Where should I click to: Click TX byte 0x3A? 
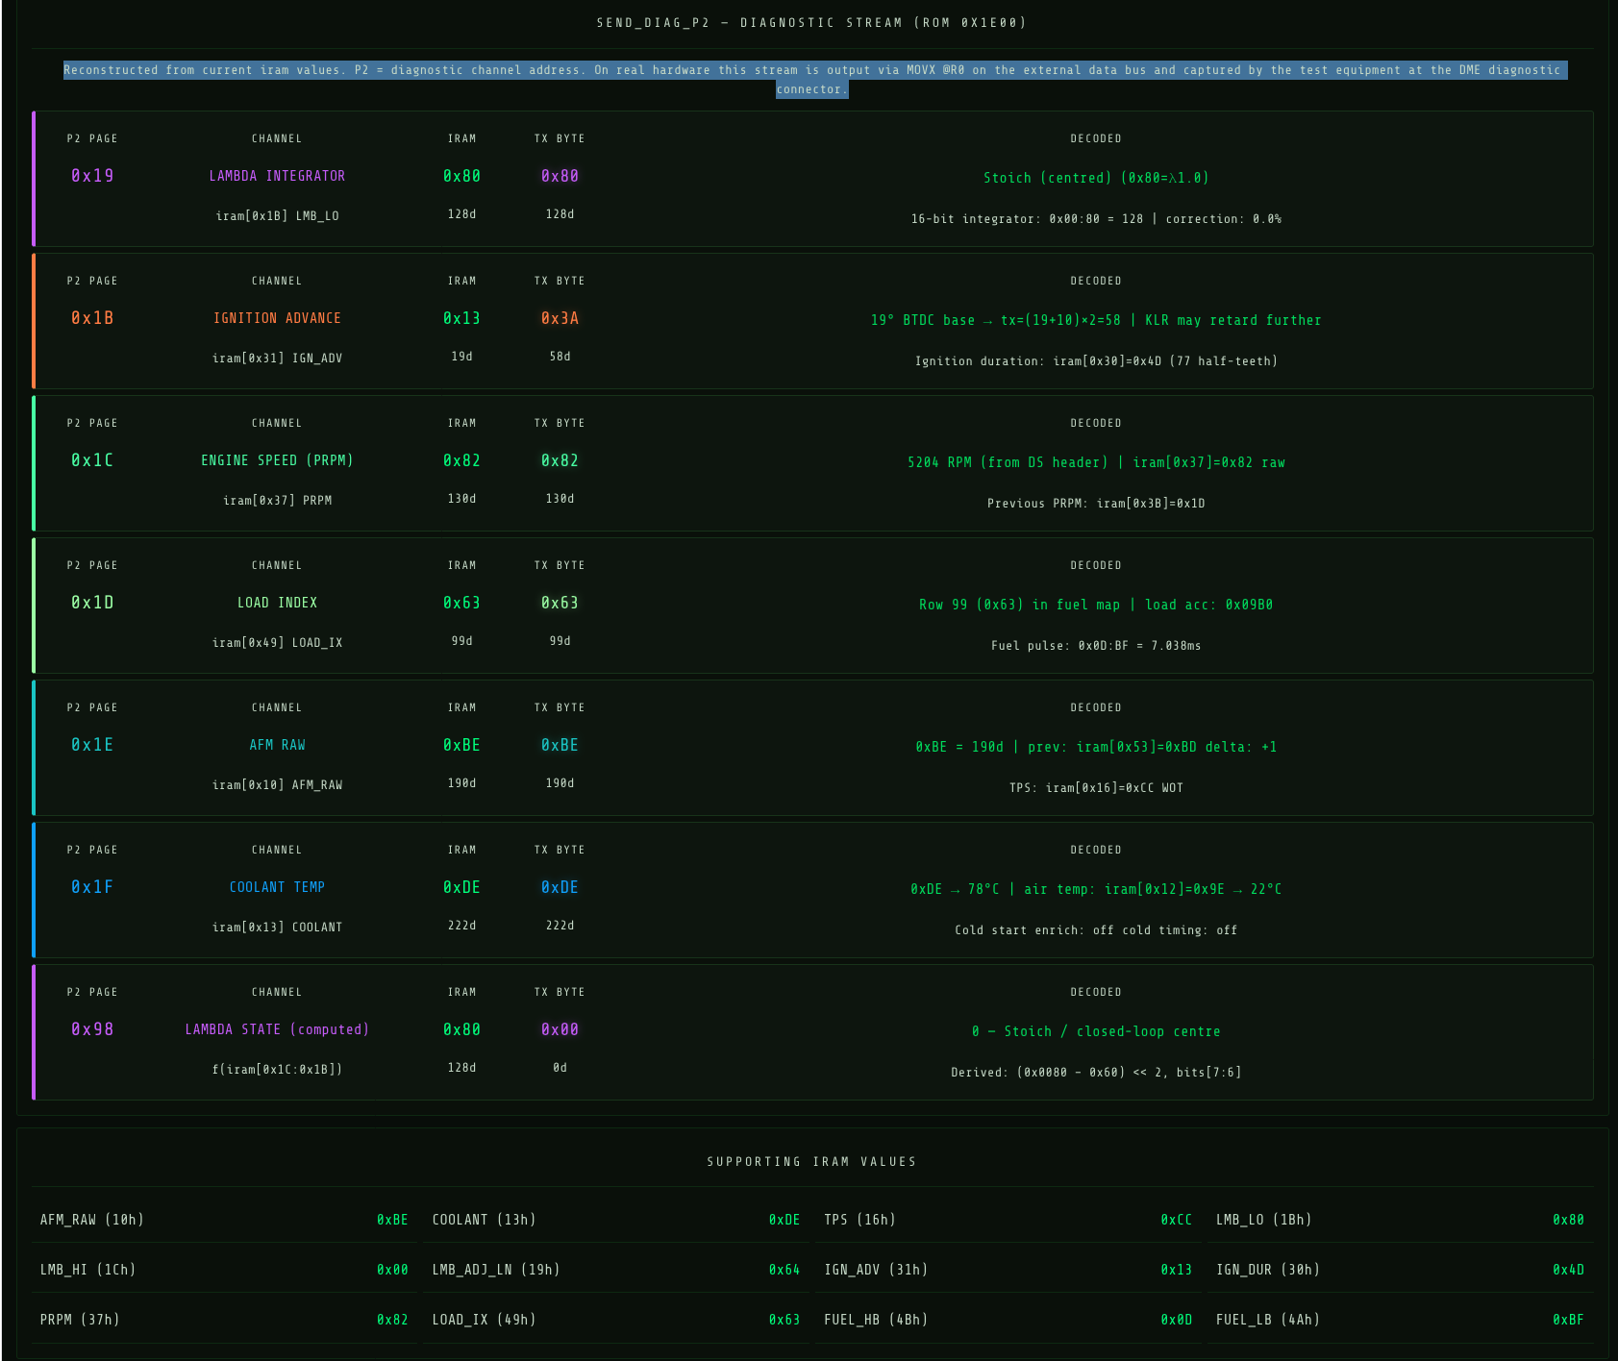560,318
